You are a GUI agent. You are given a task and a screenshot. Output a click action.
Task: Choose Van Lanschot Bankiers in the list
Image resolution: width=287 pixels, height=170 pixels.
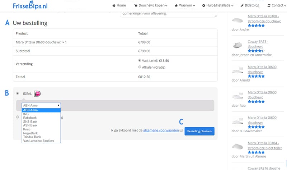(41, 141)
